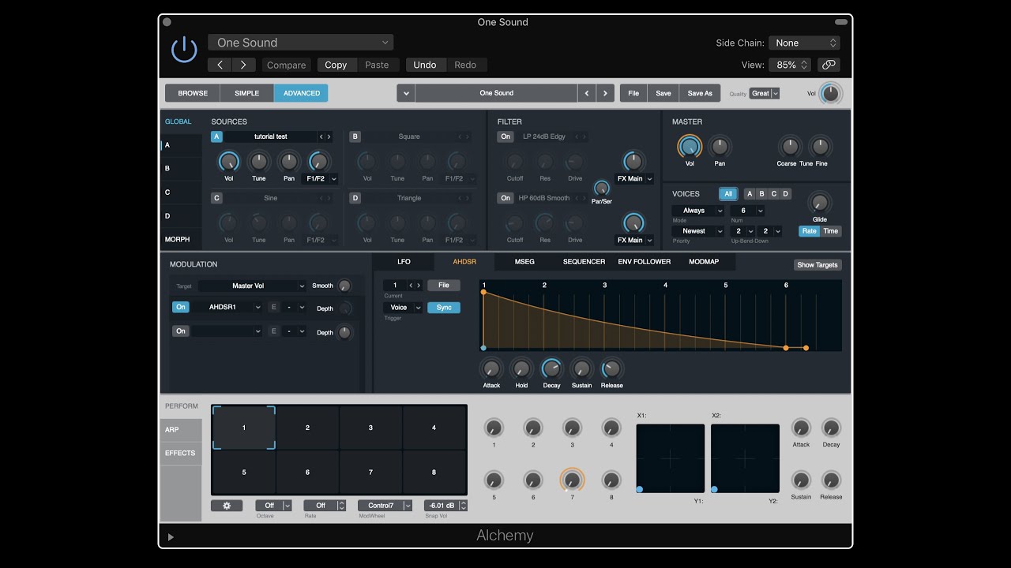Go to previous preset with left arrow
Image resolution: width=1011 pixels, height=568 pixels.
click(x=220, y=65)
